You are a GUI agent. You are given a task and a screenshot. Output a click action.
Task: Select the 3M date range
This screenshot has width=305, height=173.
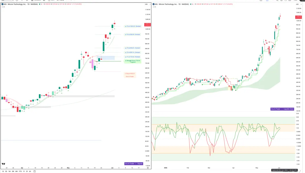[13, 171]
